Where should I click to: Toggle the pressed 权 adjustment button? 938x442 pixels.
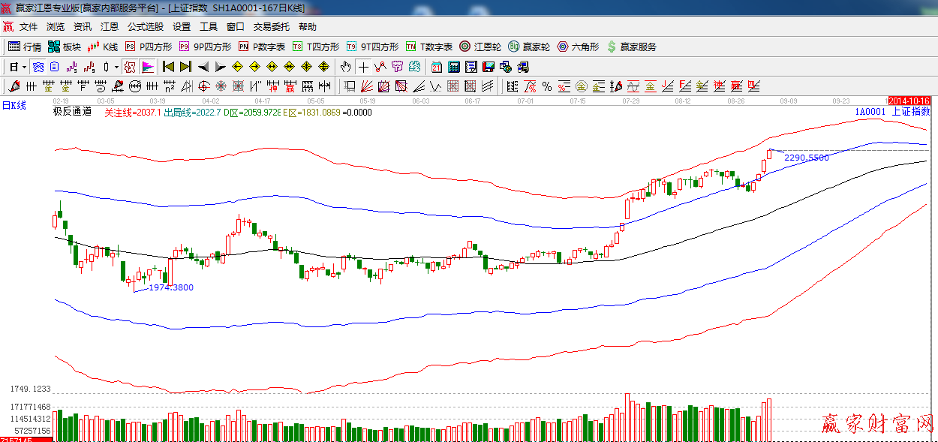tap(130, 67)
